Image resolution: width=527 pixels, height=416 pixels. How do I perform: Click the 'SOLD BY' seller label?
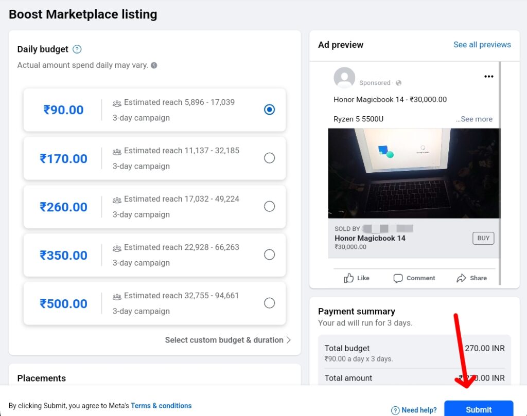[x=347, y=229]
